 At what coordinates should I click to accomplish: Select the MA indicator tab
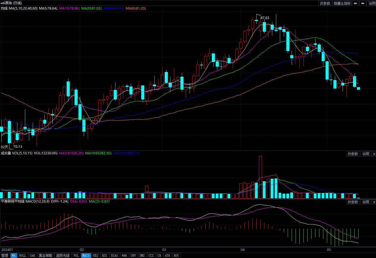pyautogui.click(x=13, y=255)
